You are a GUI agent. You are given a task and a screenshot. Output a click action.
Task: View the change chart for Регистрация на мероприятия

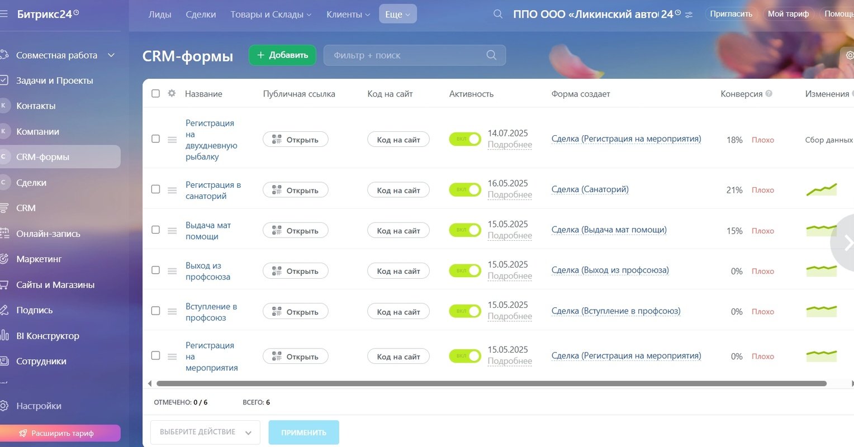[822, 355]
